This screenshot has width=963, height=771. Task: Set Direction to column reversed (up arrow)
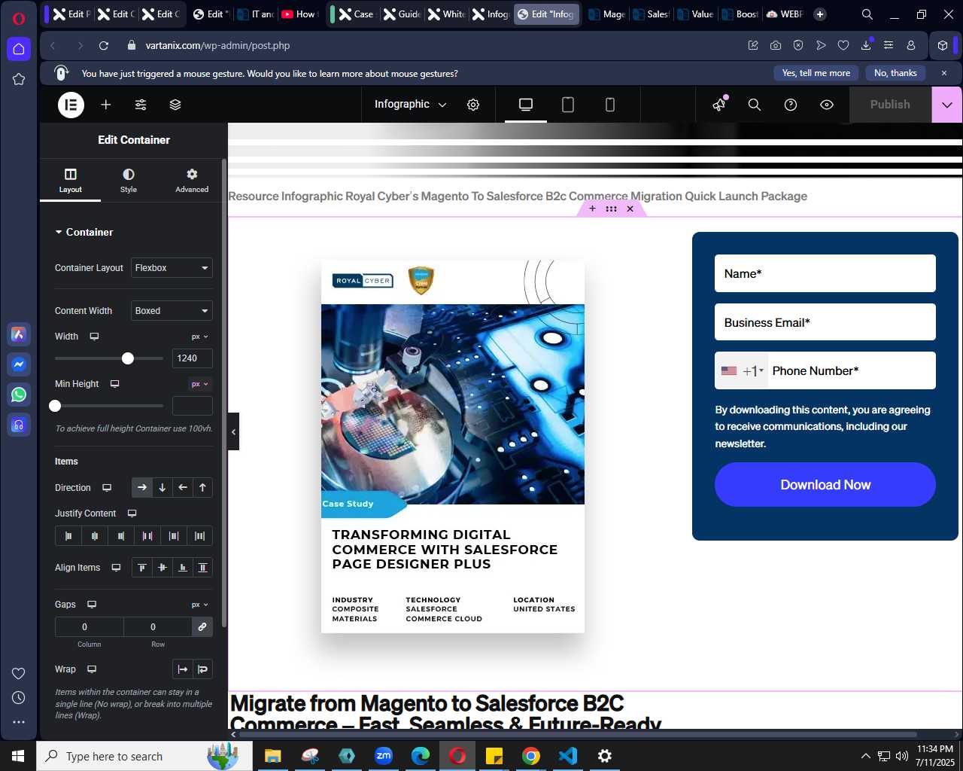202,488
